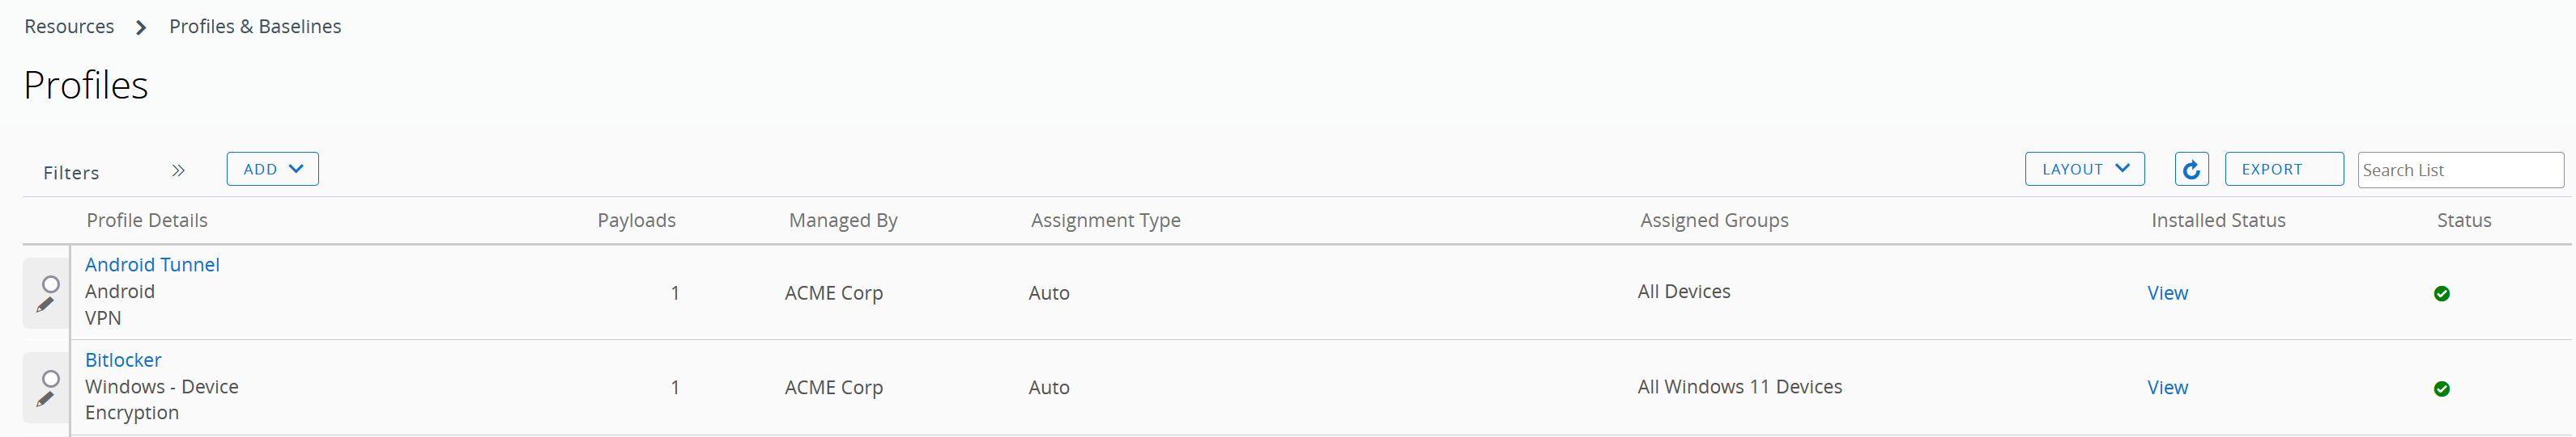Click the green status icon for Android Tunnel
2576x437 pixels.
(x=2441, y=293)
